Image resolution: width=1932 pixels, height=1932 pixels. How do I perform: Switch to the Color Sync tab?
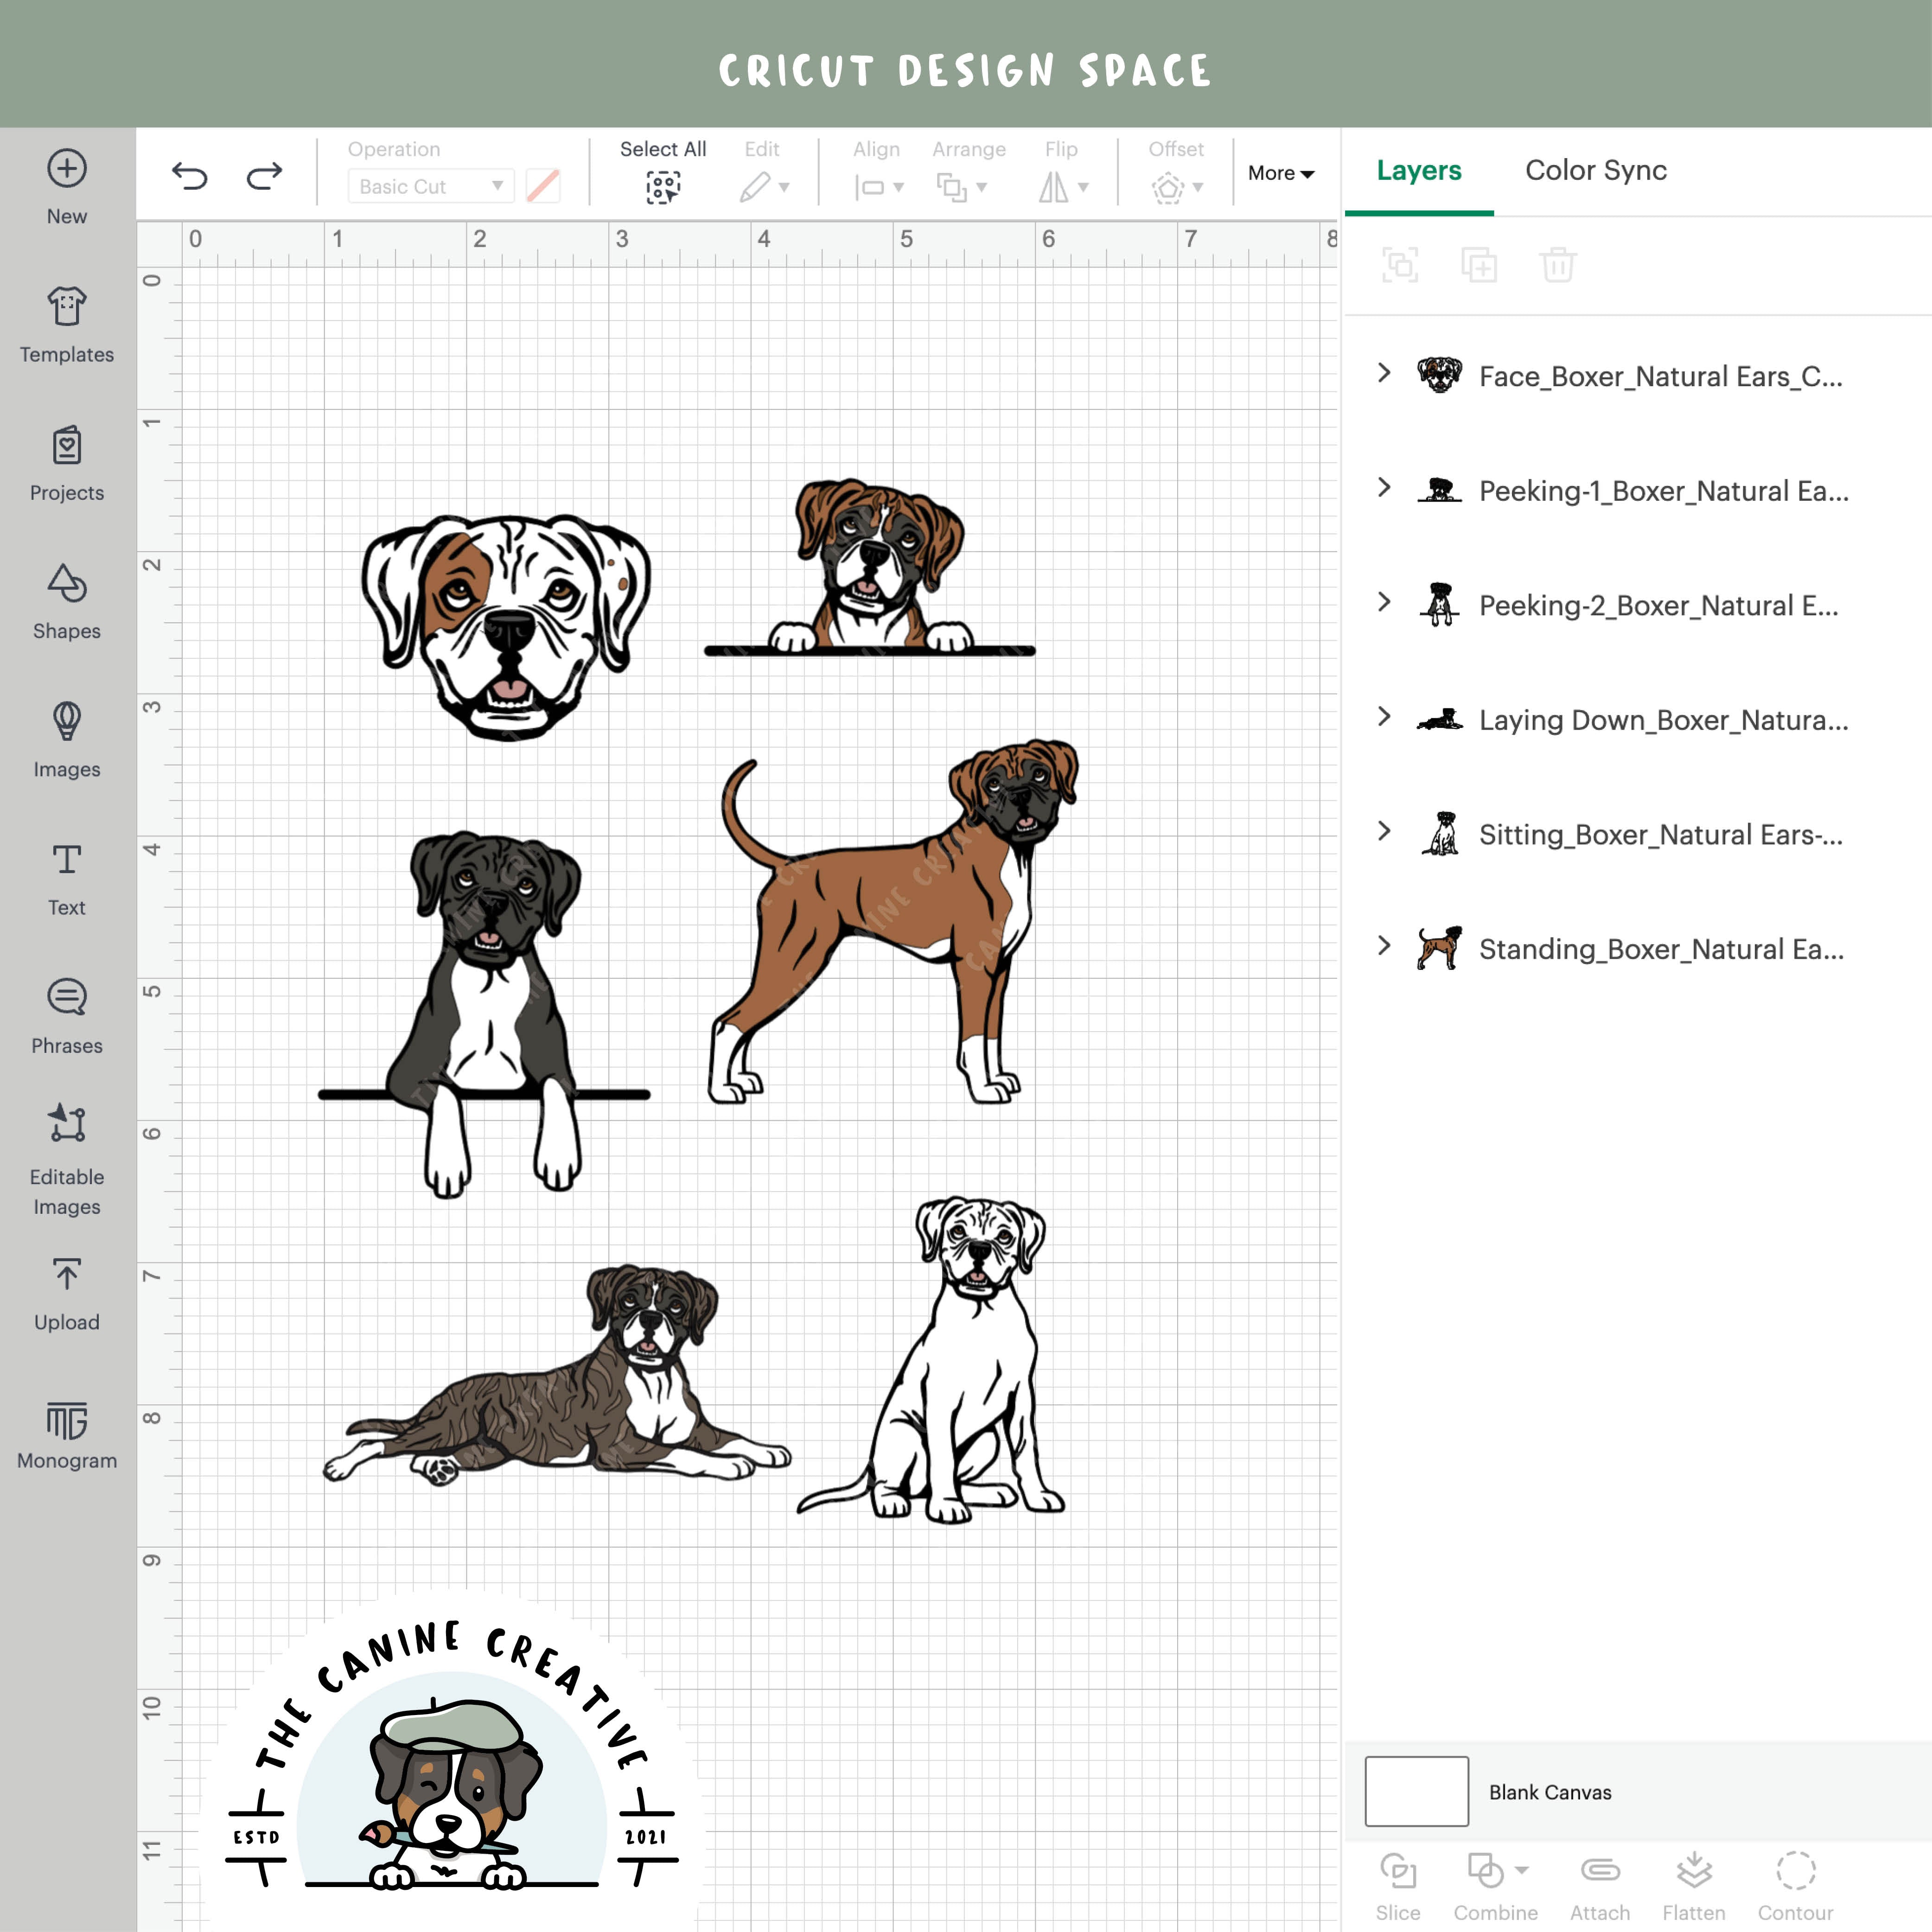(x=1595, y=170)
